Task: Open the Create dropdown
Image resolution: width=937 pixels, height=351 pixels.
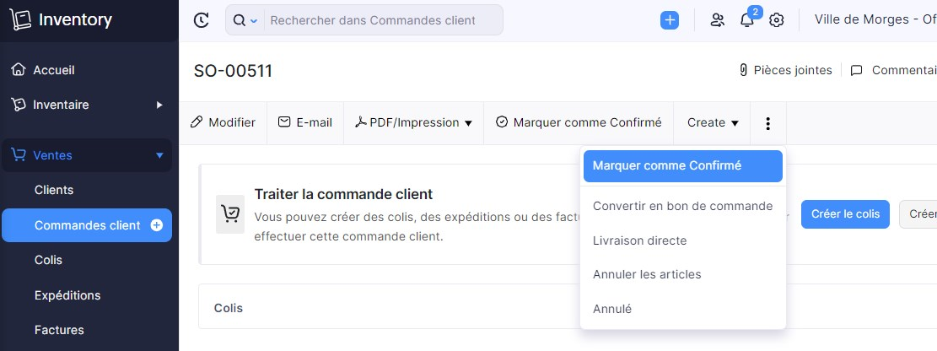Action: (x=713, y=122)
